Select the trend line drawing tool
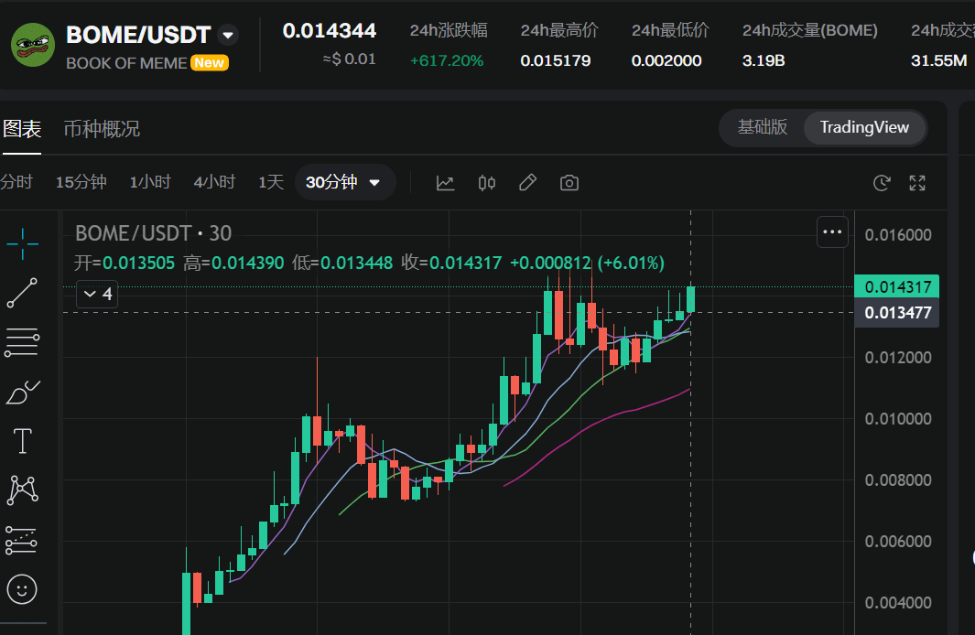The image size is (975, 635). pyautogui.click(x=22, y=293)
